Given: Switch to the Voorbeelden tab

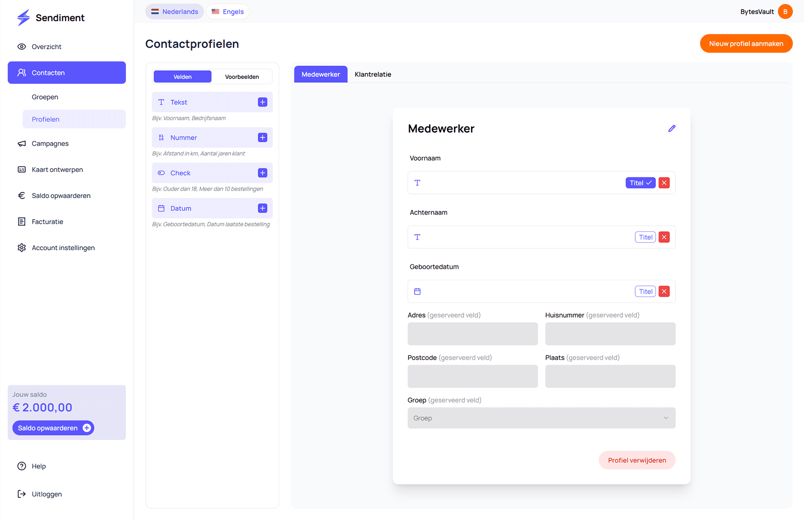Looking at the screenshot, I should coord(242,76).
